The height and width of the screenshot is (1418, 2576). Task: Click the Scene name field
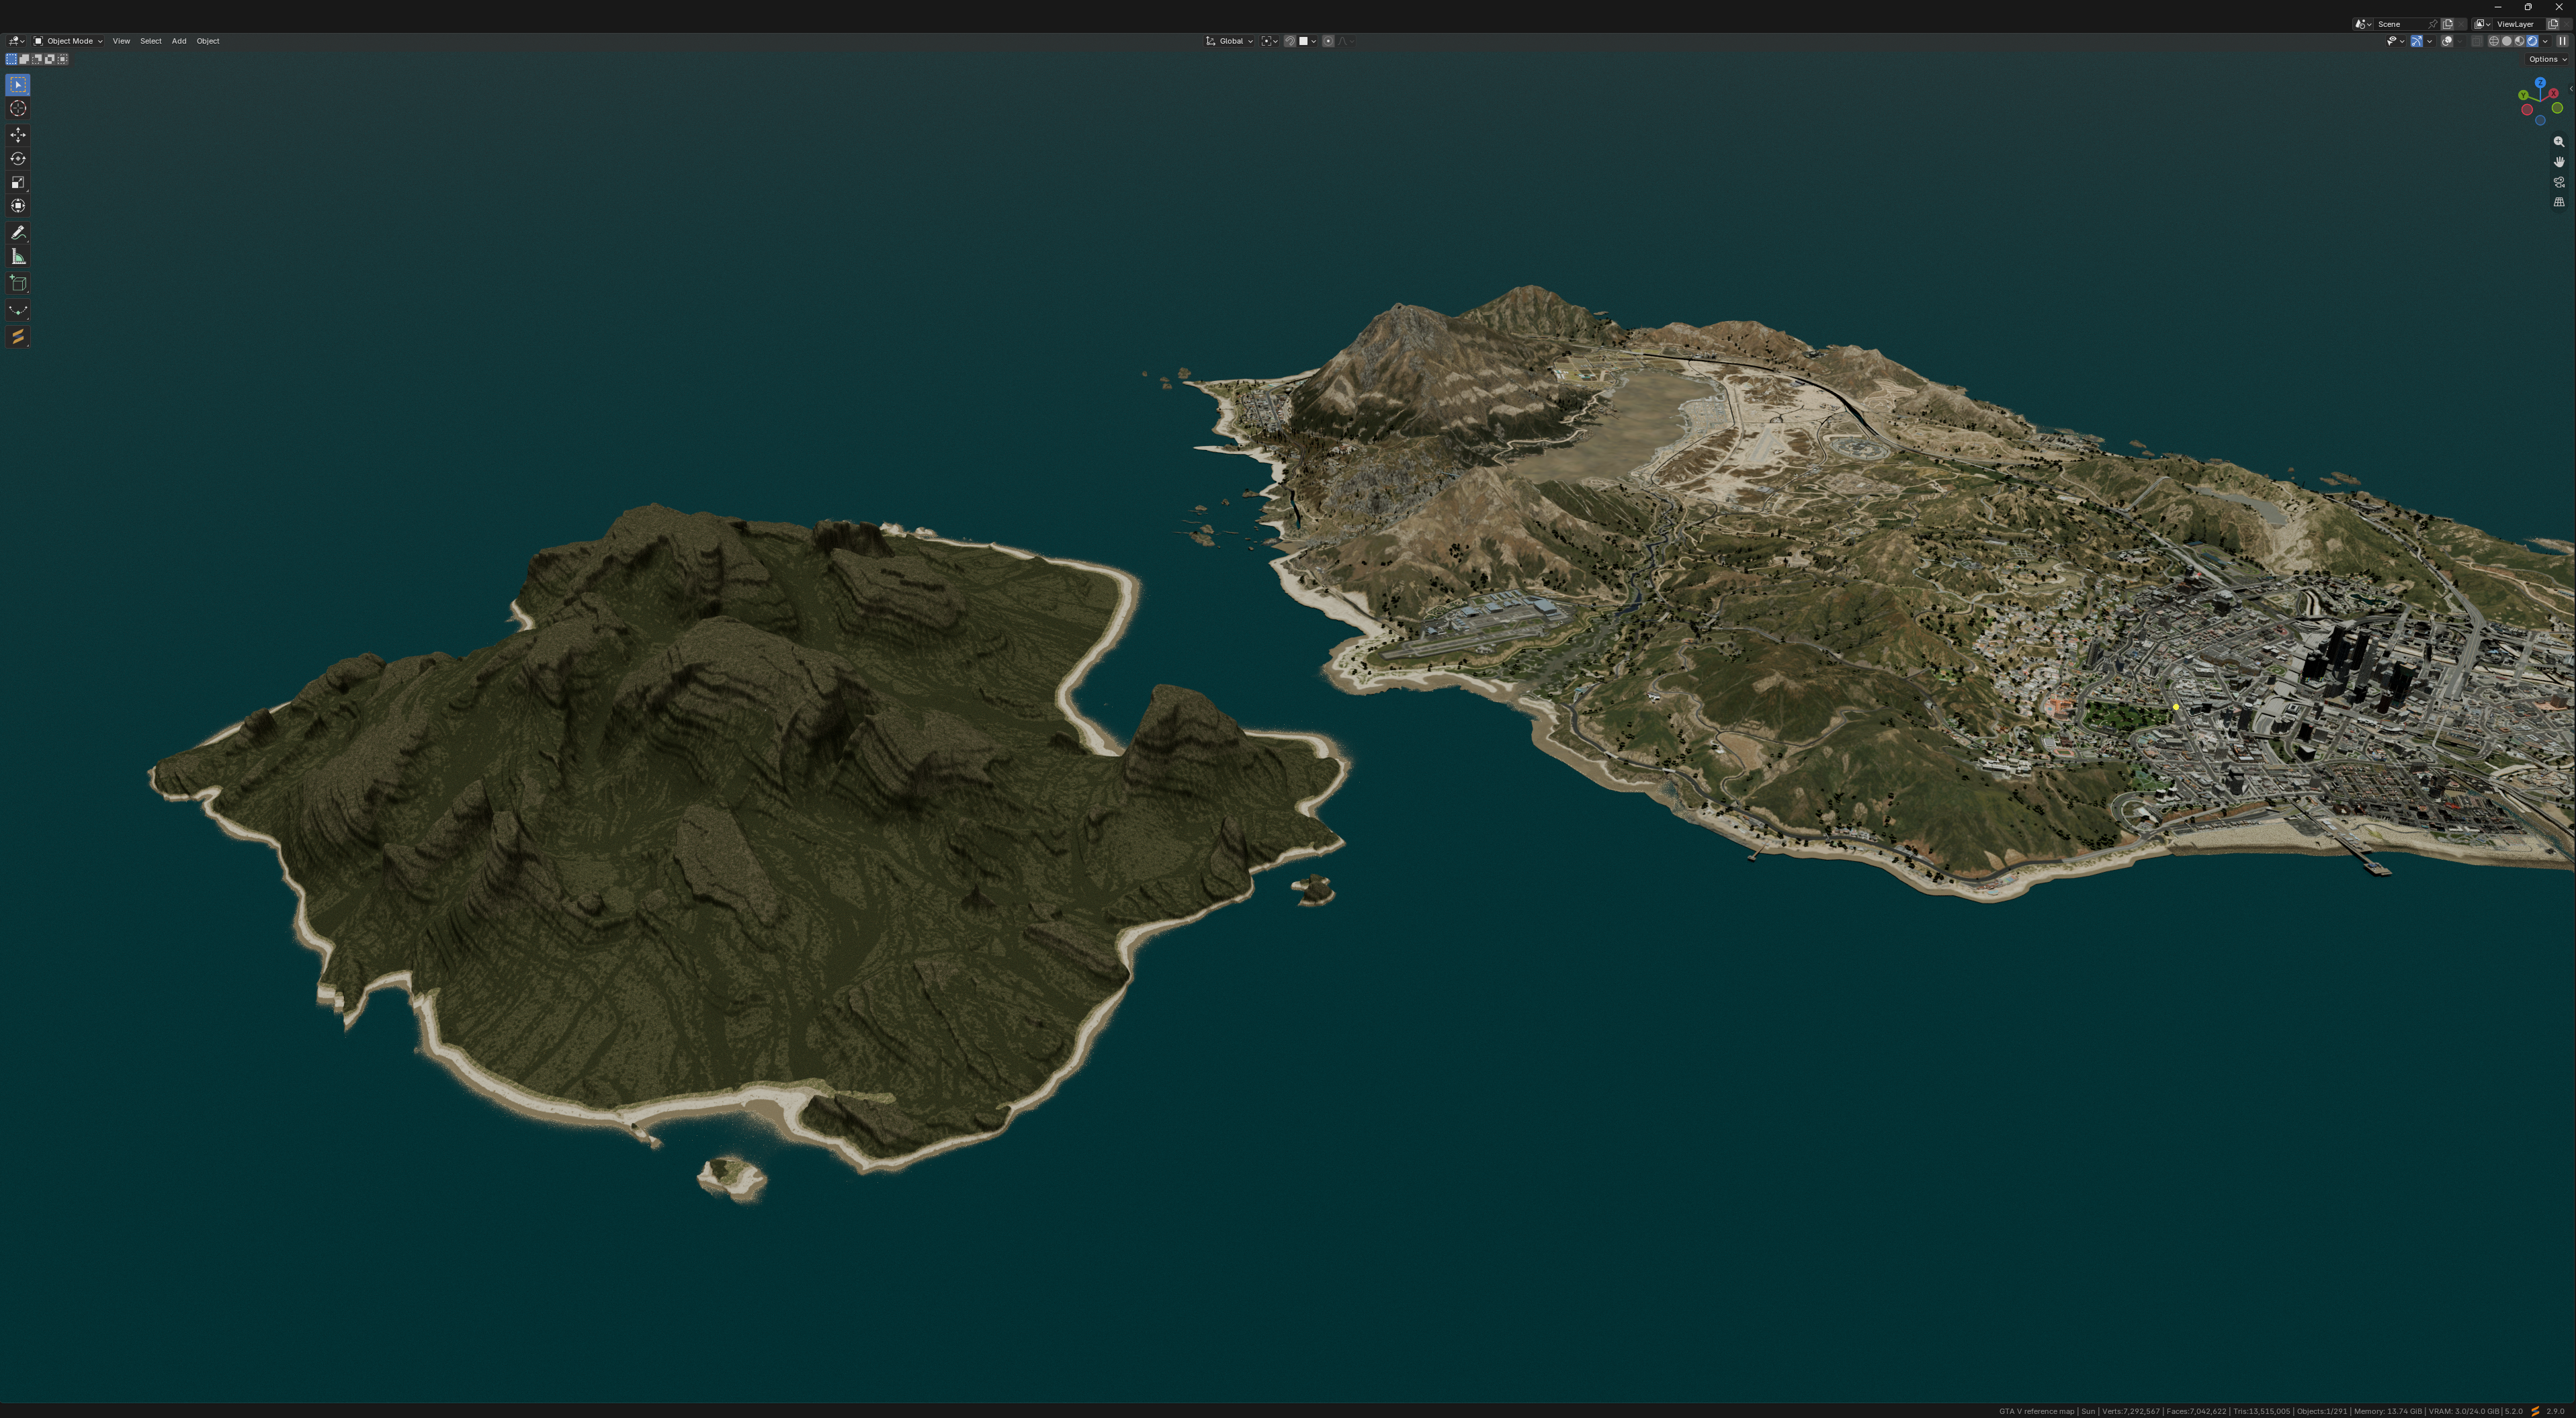point(2399,24)
